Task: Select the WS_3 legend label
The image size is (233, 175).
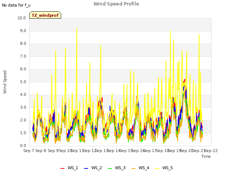Action: click(x=120, y=168)
